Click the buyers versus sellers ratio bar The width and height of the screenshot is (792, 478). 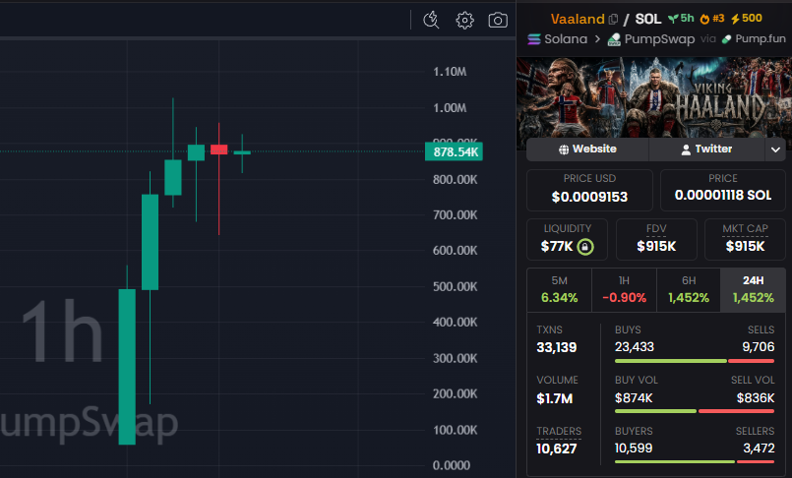coord(695,461)
